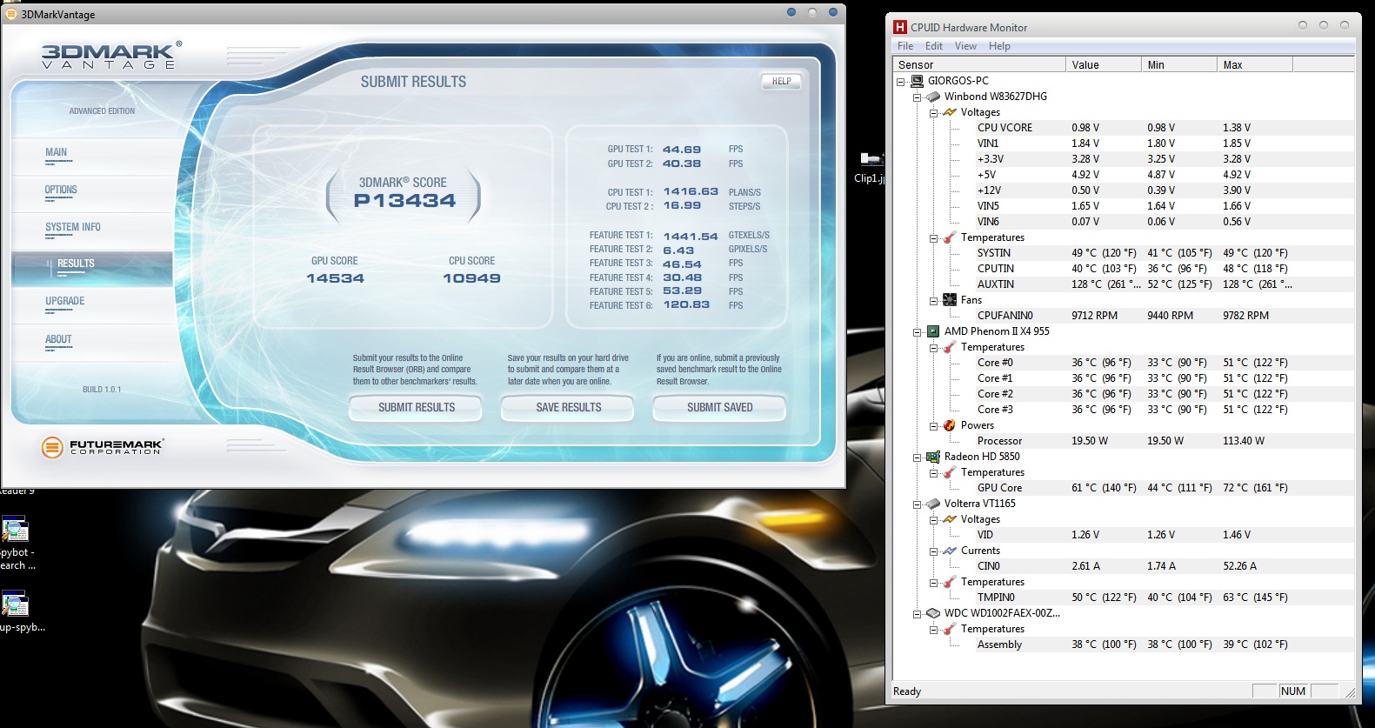1375x728 pixels.
Task: Click the flame icon beside Powers
Action: (950, 425)
